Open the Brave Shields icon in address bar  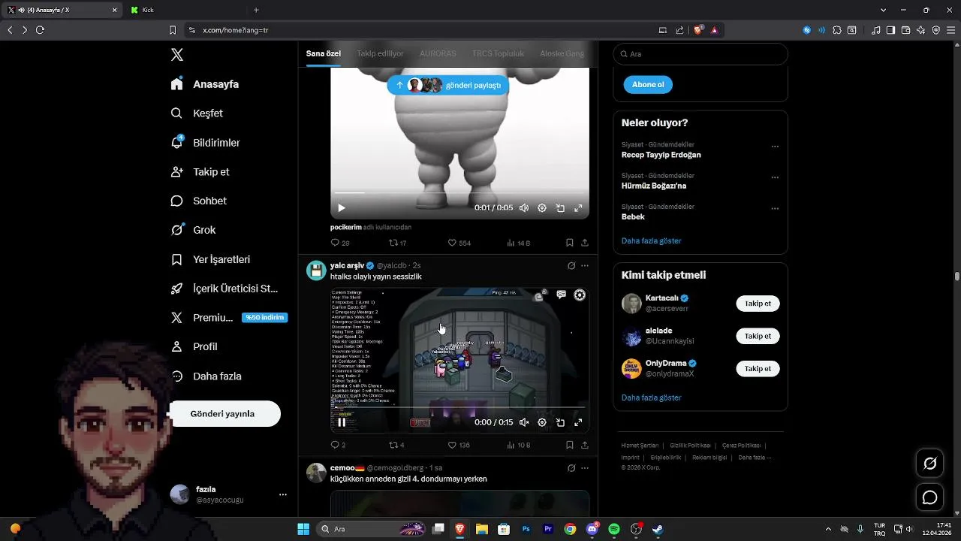pyautogui.click(x=698, y=30)
